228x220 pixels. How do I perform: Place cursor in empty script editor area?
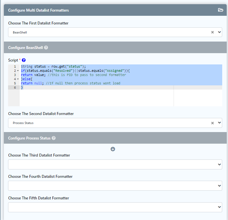click(x=97, y=98)
